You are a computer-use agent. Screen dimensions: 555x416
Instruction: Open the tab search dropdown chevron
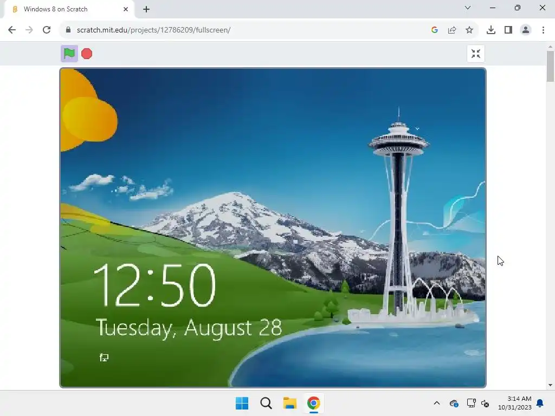click(x=468, y=8)
